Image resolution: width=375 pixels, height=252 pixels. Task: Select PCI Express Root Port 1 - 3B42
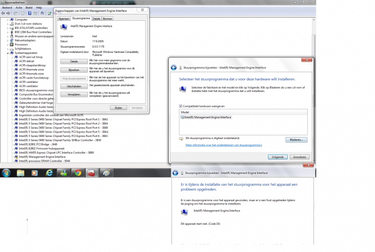(63, 119)
